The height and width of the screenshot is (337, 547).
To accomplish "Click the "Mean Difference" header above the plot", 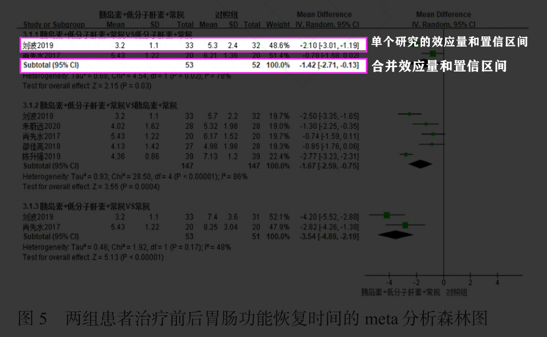I will (443, 15).
